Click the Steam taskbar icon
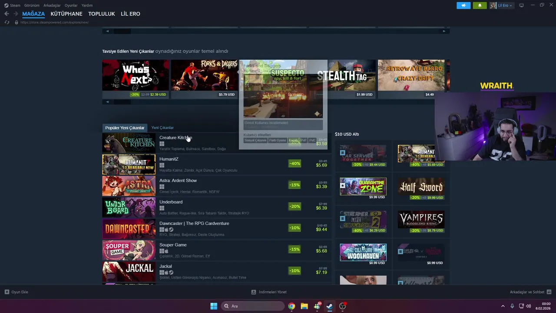This screenshot has height=313, width=556. (330, 306)
